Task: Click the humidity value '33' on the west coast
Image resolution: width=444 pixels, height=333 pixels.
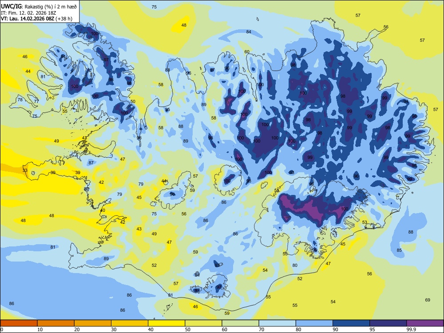Action: coord(25,170)
